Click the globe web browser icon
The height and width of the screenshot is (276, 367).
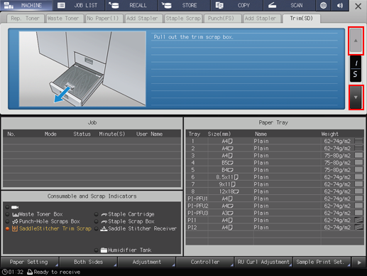[323, 5]
